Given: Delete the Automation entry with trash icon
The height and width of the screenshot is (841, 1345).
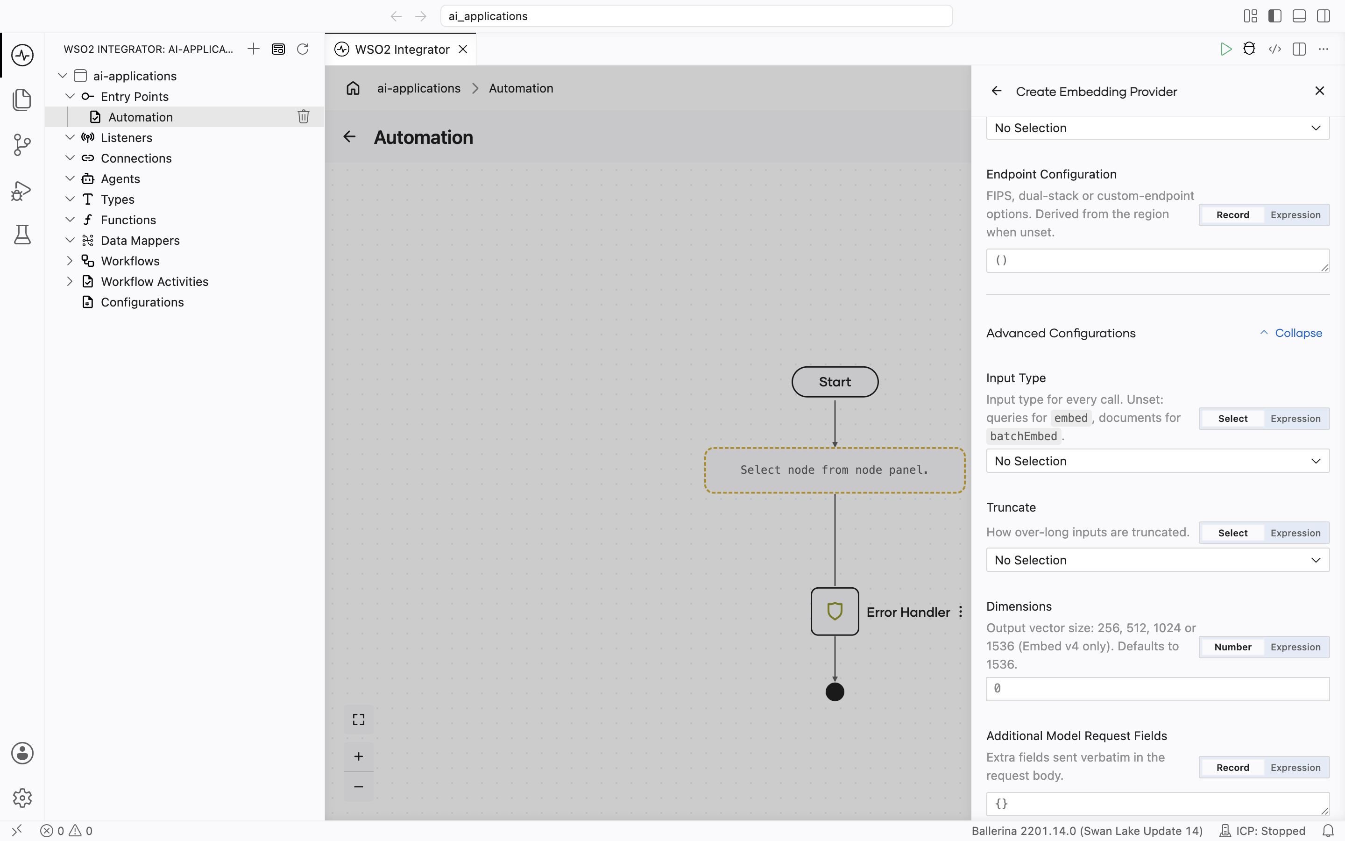Looking at the screenshot, I should coord(304,117).
